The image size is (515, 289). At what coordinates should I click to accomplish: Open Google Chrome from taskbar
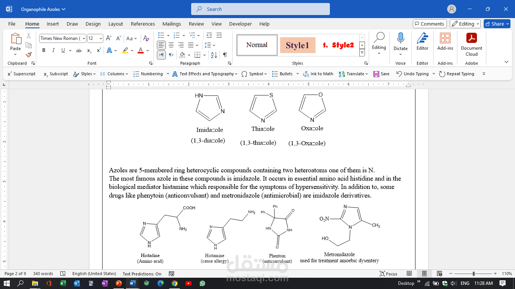click(x=174, y=283)
